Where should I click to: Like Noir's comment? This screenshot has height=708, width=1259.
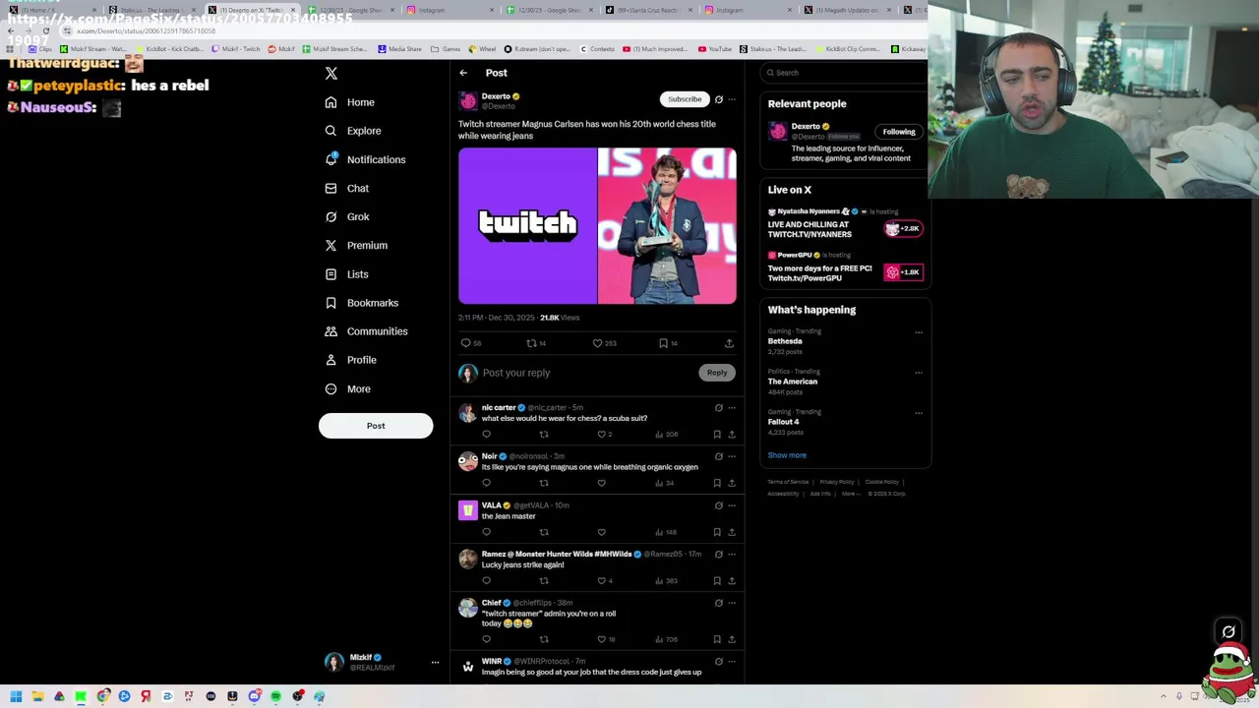[x=602, y=483]
